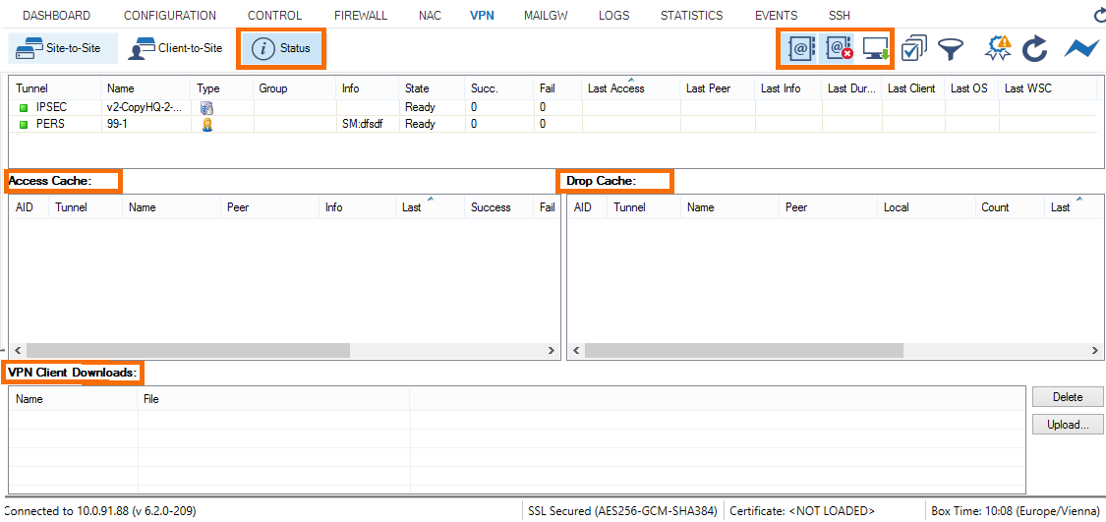Sort Drop Cache by Local column
The height and width of the screenshot is (522, 1106).
(x=927, y=207)
